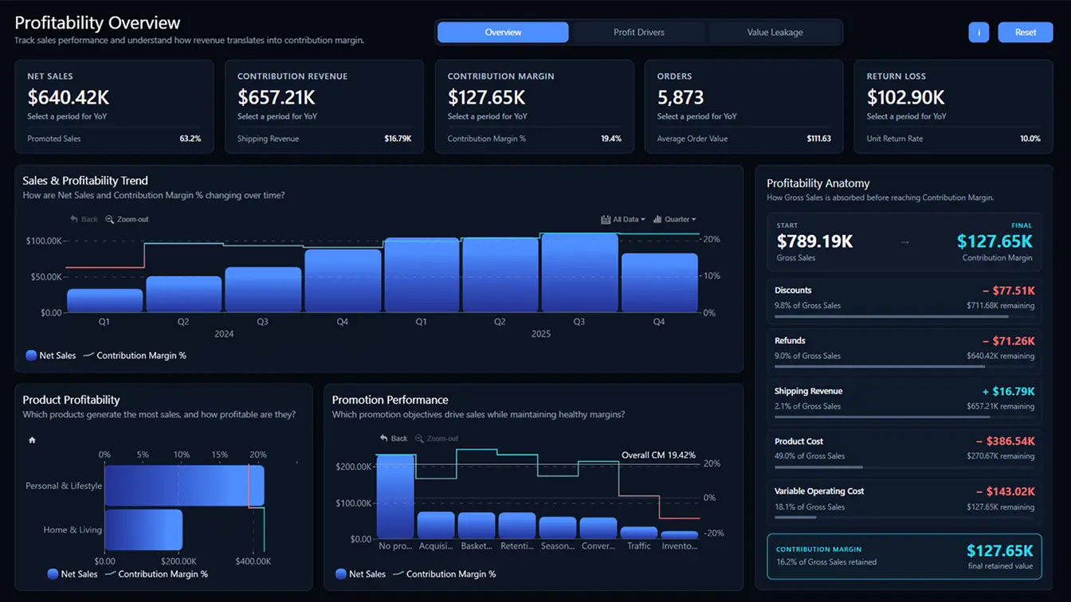The image size is (1071, 602).
Task: Toggle Net Sales legend in Sales & Profitability Trend
Action: point(51,355)
